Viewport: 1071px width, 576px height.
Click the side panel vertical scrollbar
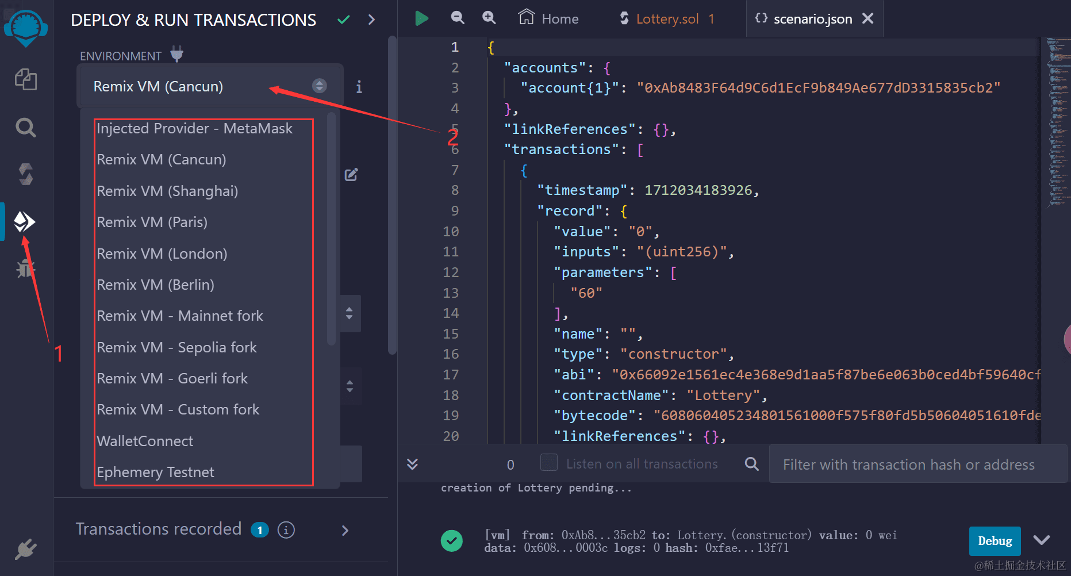(x=392, y=195)
